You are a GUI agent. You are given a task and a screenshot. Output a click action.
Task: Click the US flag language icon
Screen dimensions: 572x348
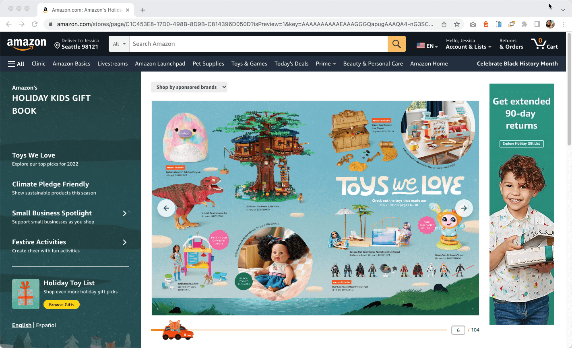point(421,46)
